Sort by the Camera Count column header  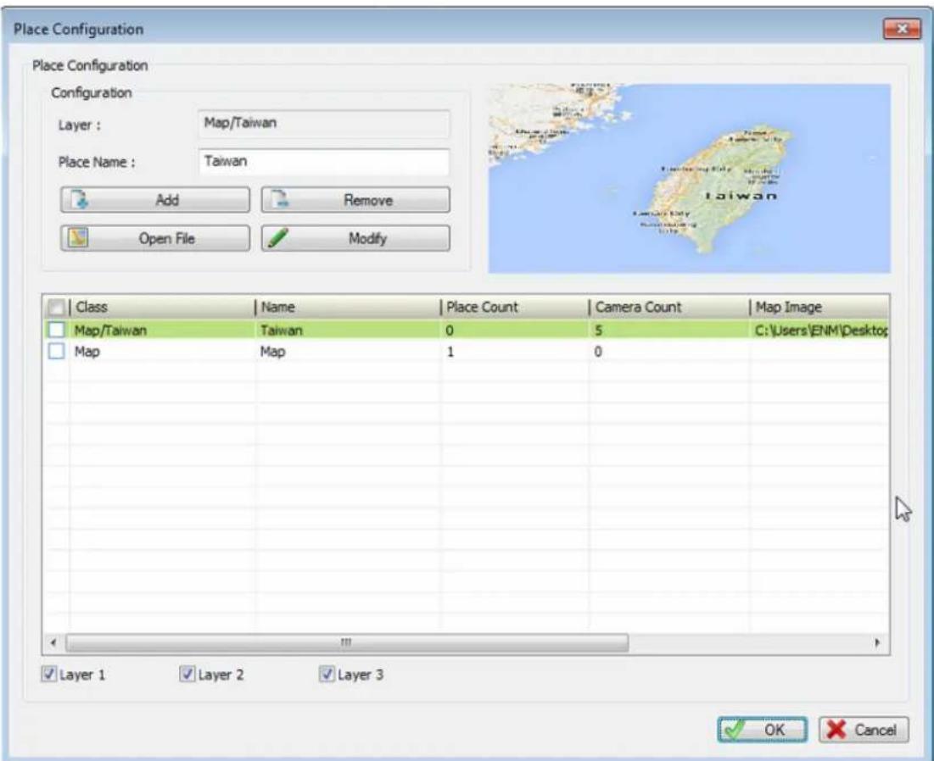click(x=669, y=307)
